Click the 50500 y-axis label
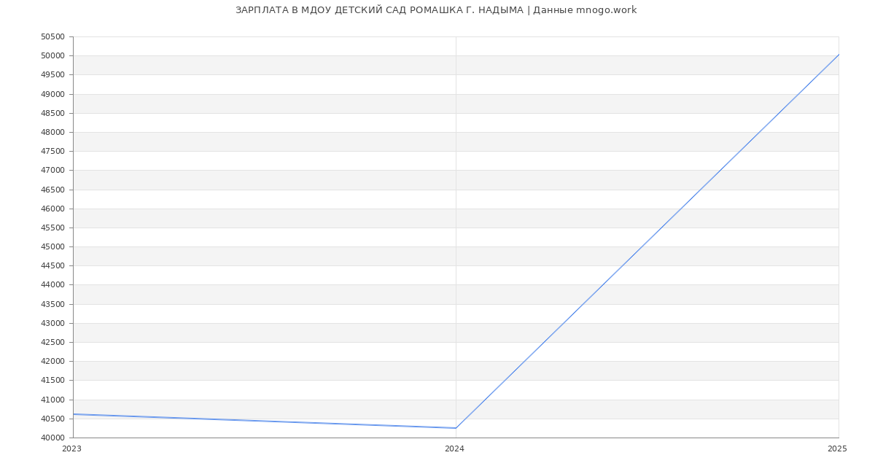Screen dimensions: 875x474 coord(52,37)
